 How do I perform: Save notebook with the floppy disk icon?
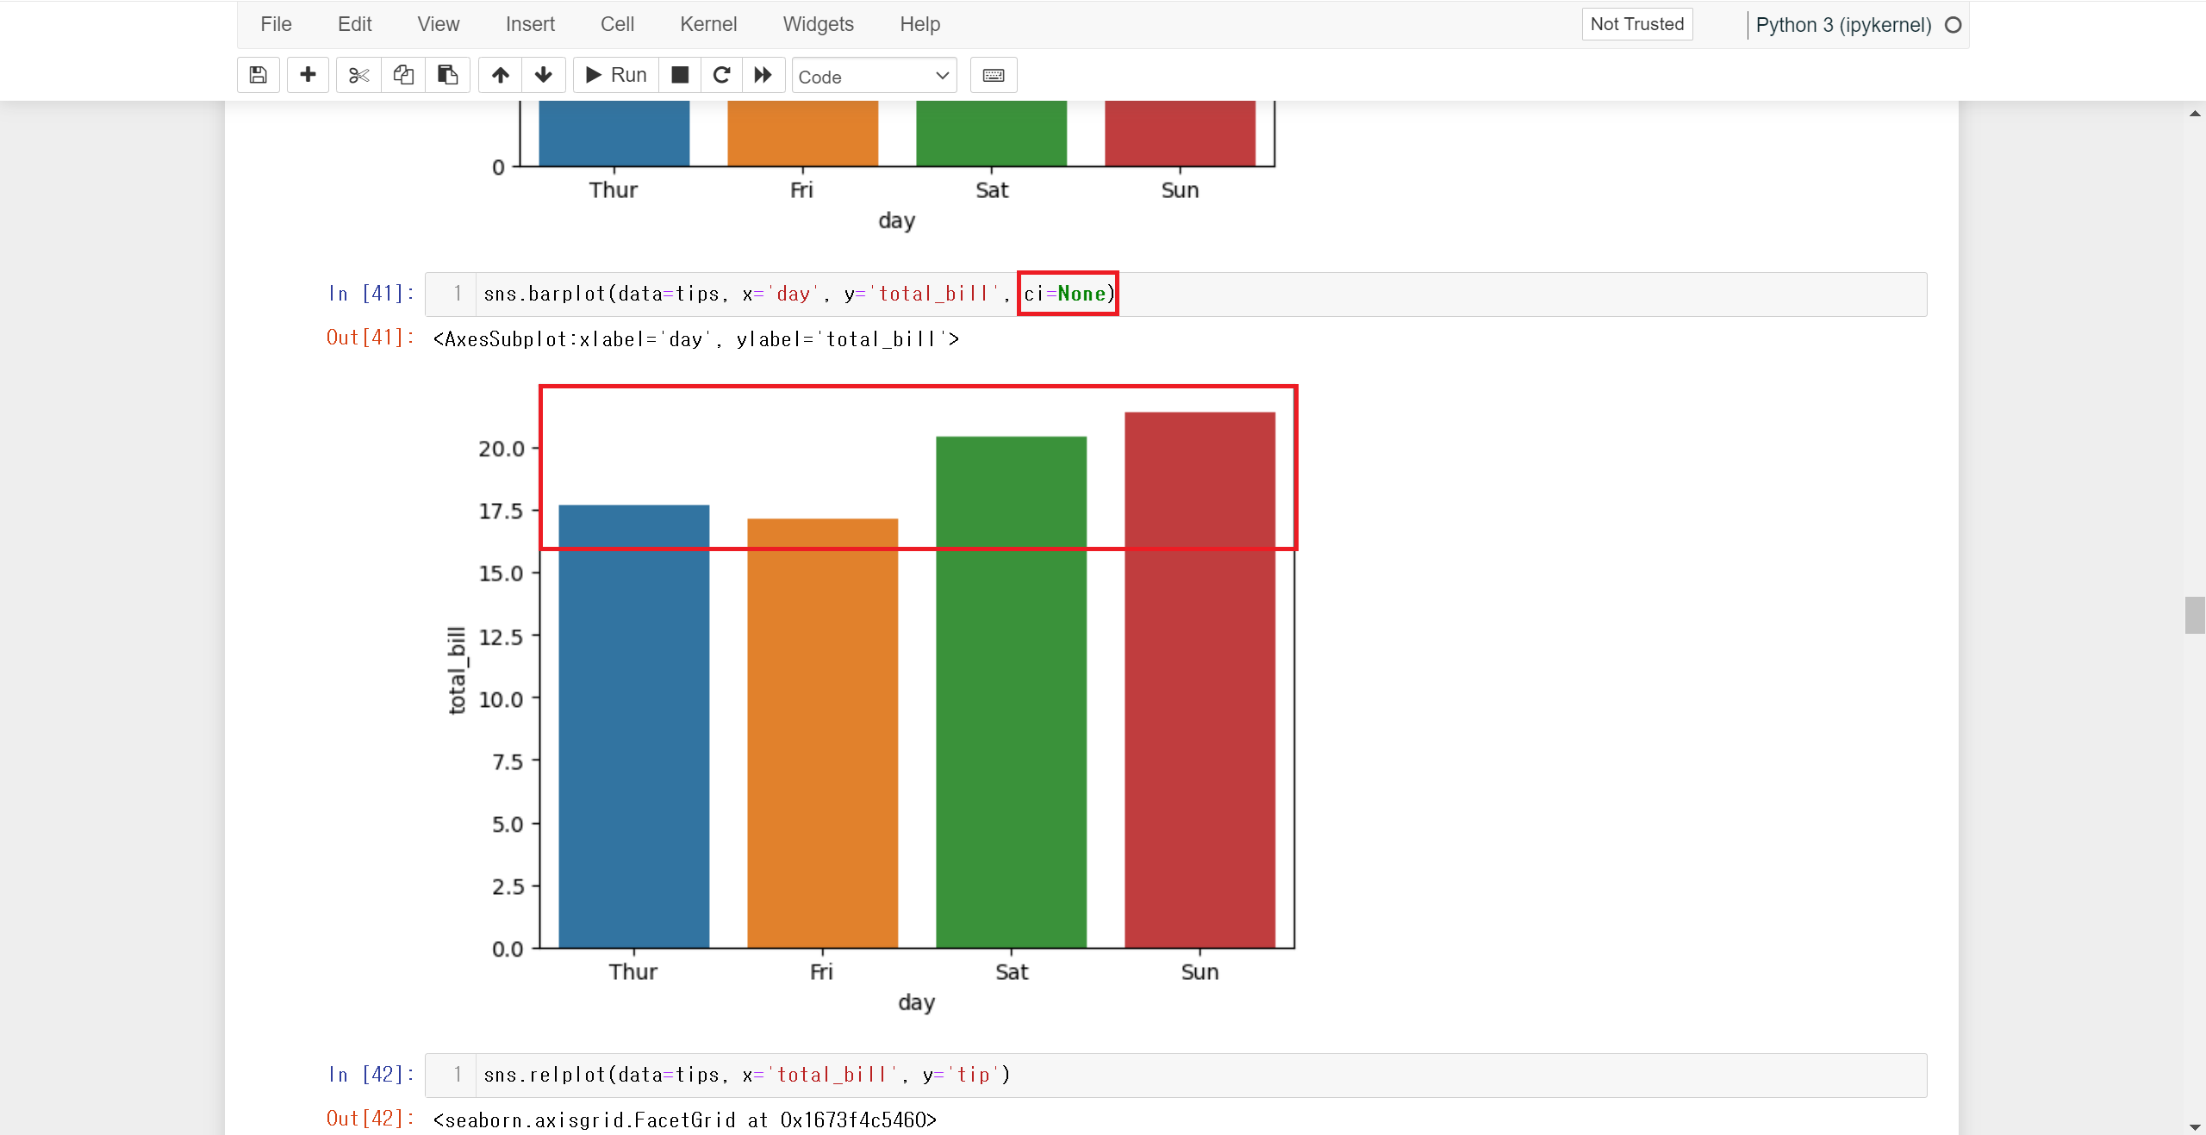[258, 75]
